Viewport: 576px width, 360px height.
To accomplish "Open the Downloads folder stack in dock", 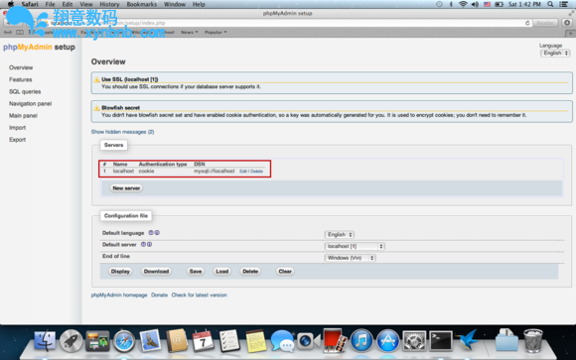I will [x=506, y=340].
